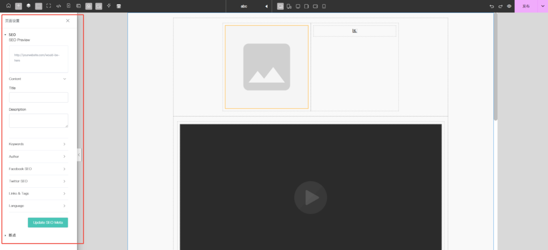The width and height of the screenshot is (548, 250).
Task: Click the home icon in the top toolbar
Action: (x=9, y=6)
